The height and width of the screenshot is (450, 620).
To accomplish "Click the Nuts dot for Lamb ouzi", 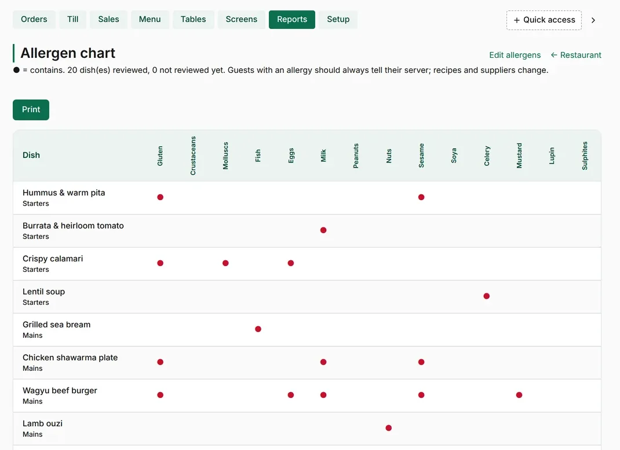I will coord(389,428).
